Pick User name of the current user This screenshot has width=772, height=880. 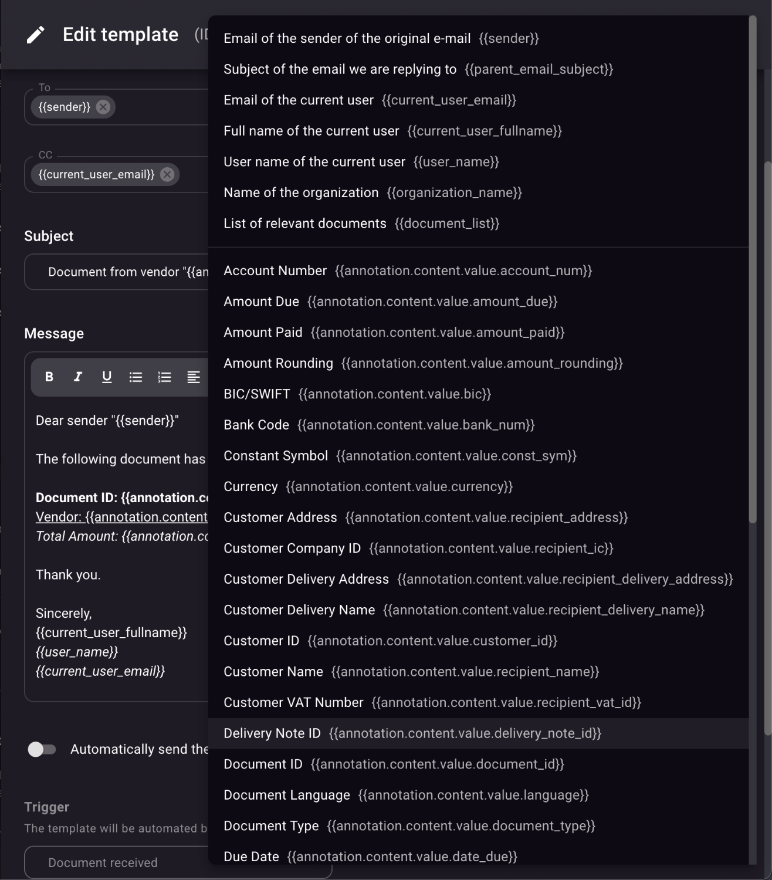[x=478, y=162]
